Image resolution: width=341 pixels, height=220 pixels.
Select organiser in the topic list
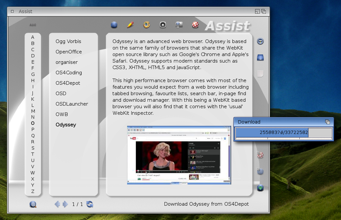(x=67, y=62)
